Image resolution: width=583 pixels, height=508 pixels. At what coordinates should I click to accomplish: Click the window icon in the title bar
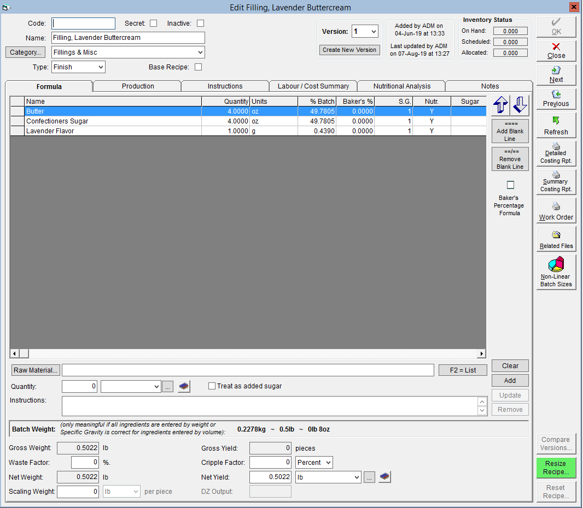coord(5,8)
